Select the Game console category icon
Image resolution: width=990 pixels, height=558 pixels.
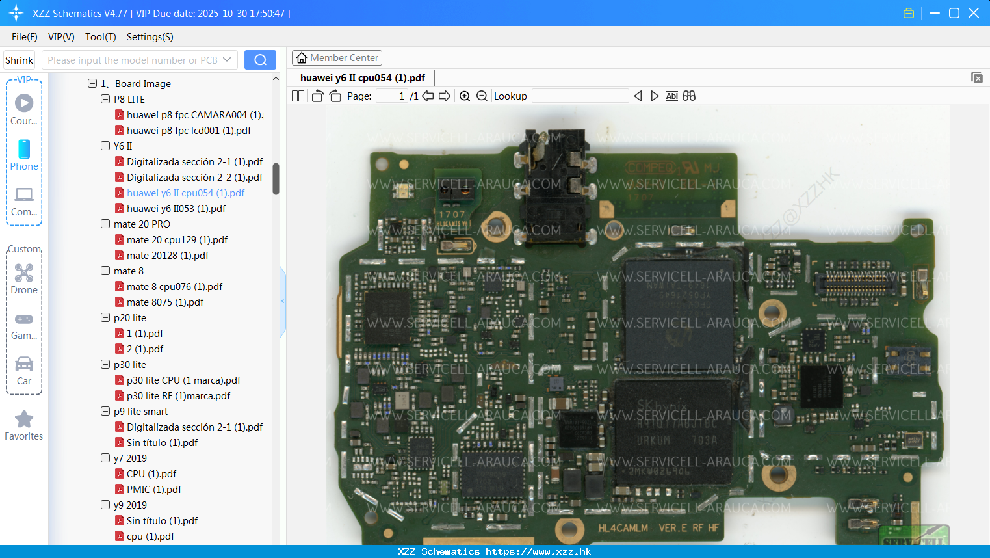24,325
